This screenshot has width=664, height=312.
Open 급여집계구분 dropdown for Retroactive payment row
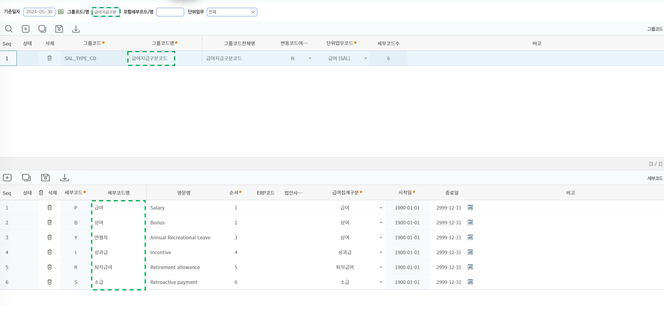click(381, 283)
